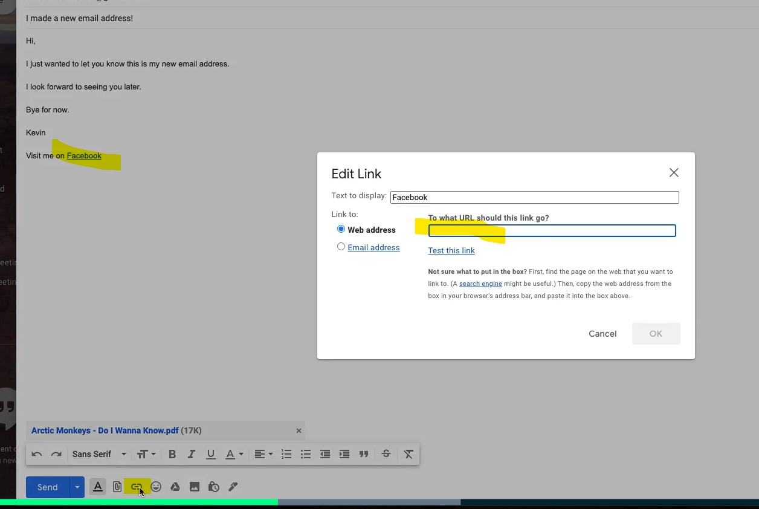Click the insert link icon
The width and height of the screenshot is (759, 509).
pyautogui.click(x=137, y=487)
